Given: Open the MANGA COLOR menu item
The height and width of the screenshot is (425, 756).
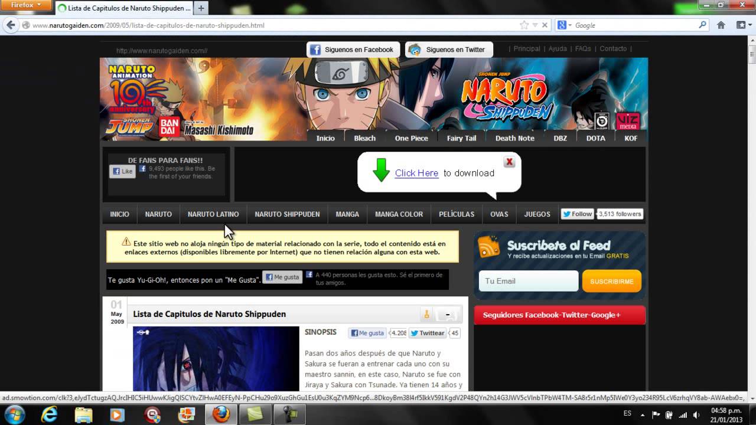Looking at the screenshot, I should pos(399,214).
